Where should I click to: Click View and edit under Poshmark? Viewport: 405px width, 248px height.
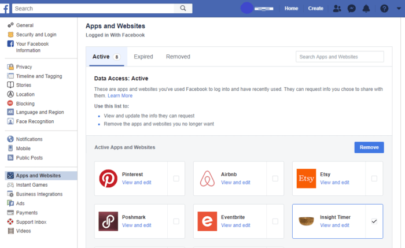(137, 225)
